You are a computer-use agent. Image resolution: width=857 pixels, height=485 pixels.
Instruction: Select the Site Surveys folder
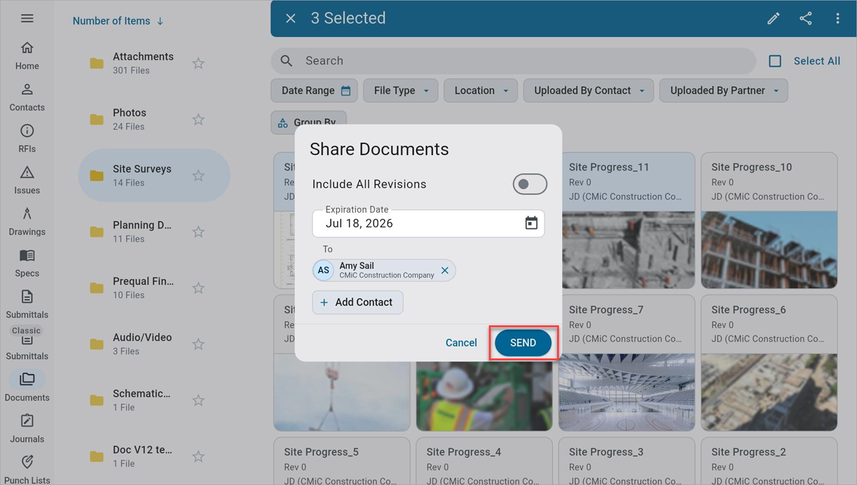[x=154, y=175]
